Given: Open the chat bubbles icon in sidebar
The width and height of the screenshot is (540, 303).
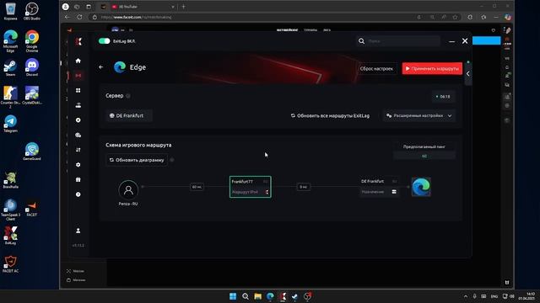Looking at the screenshot, I should pos(78,135).
